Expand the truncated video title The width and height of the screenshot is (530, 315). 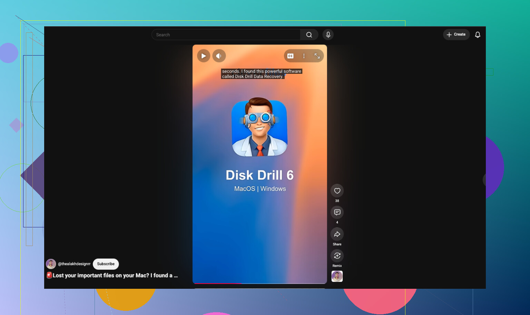[x=112, y=275]
